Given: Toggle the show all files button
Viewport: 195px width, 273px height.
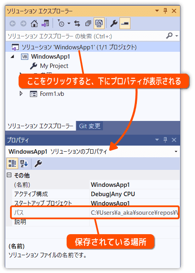Looking at the screenshot, I should click(99, 23).
